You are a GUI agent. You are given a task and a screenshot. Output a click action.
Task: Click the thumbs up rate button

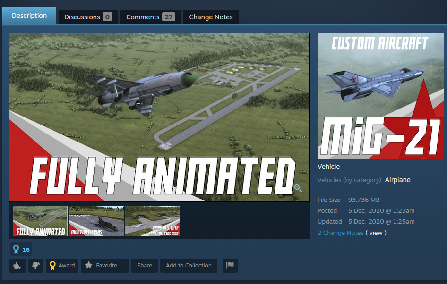click(17, 266)
